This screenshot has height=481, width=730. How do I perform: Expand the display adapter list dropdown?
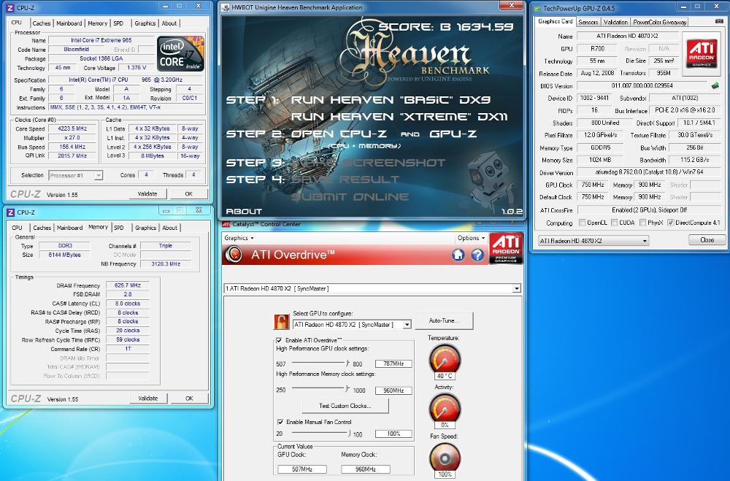click(516, 289)
